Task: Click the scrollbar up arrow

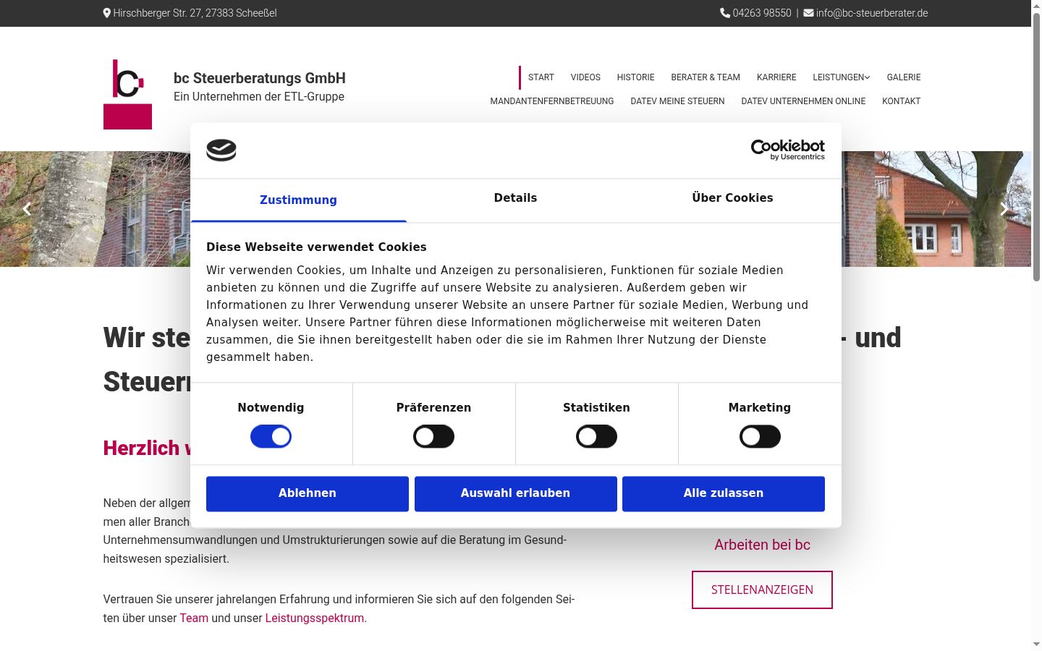Action: (1036, 6)
